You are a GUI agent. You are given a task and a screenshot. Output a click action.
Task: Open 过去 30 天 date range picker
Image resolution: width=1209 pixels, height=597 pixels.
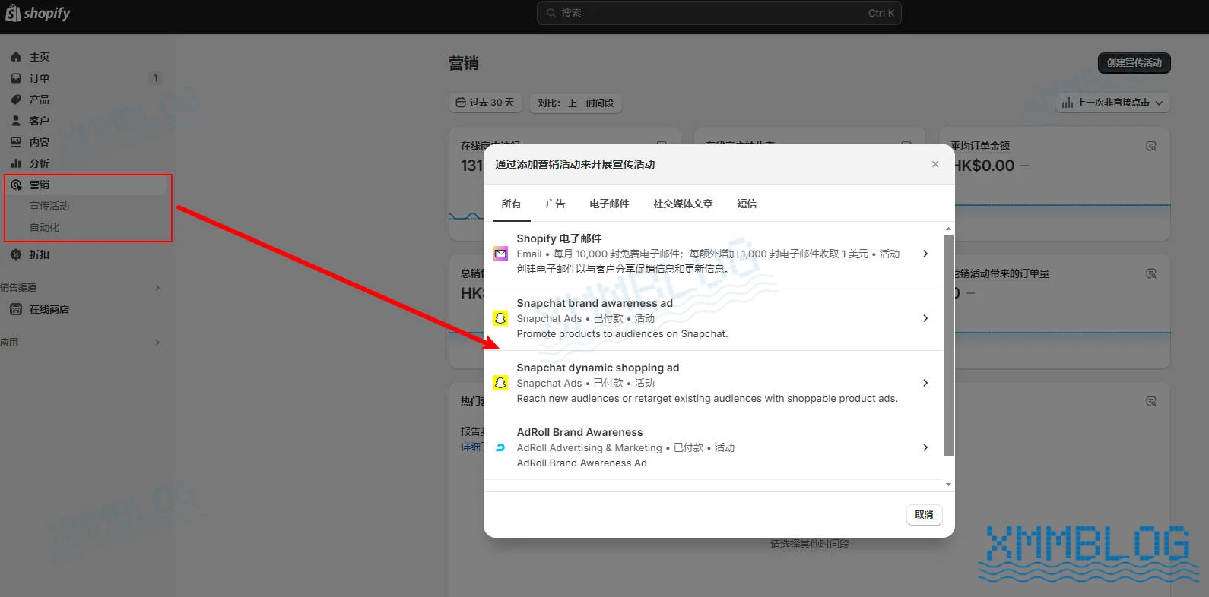click(x=485, y=103)
